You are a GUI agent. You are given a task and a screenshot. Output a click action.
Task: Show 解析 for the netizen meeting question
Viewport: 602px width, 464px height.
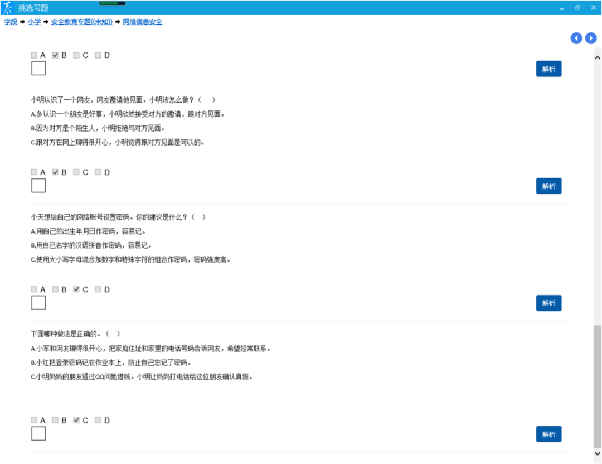pos(548,186)
